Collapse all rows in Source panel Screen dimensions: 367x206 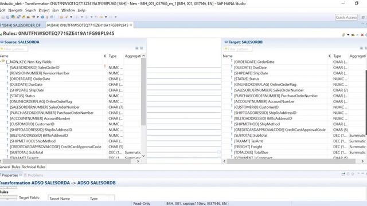142,48
